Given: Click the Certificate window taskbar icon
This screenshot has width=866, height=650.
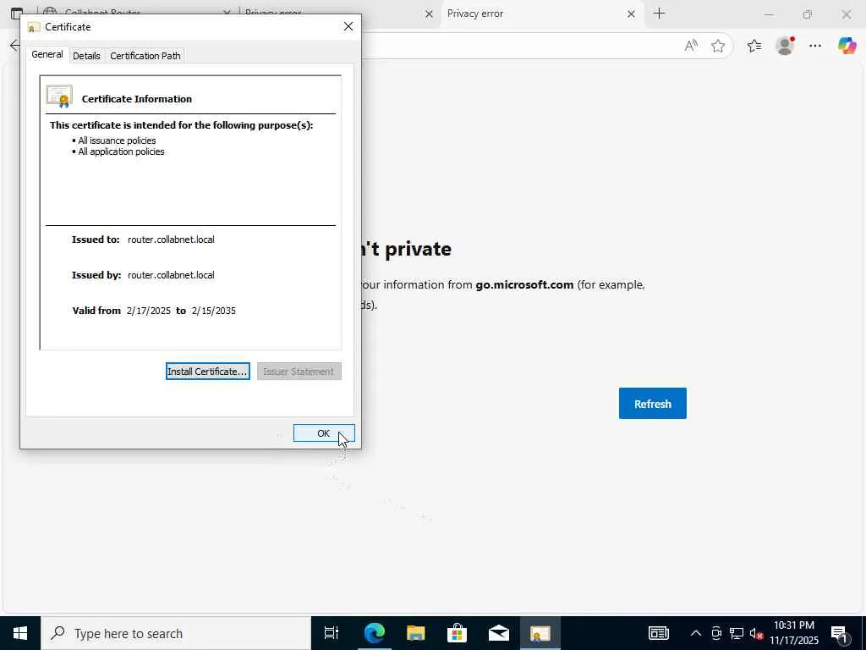Looking at the screenshot, I should [x=540, y=633].
